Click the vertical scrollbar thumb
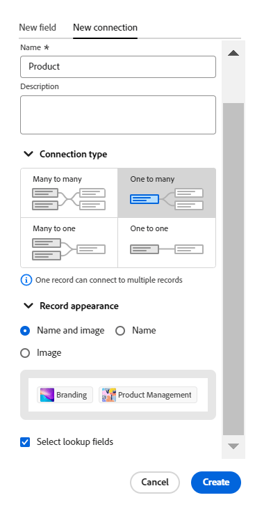 (x=233, y=269)
